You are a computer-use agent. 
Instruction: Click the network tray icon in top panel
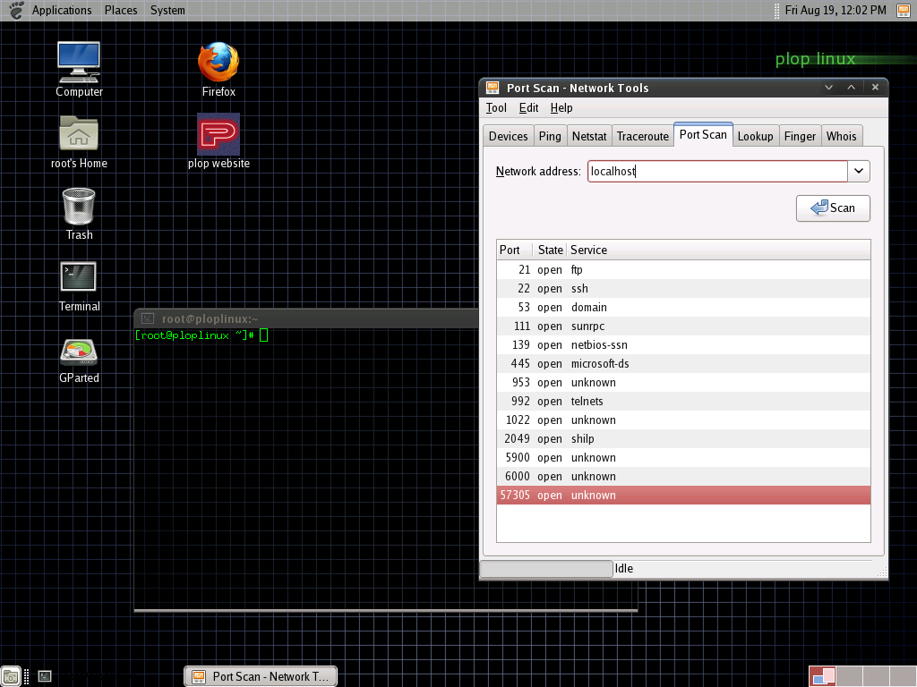904,11
